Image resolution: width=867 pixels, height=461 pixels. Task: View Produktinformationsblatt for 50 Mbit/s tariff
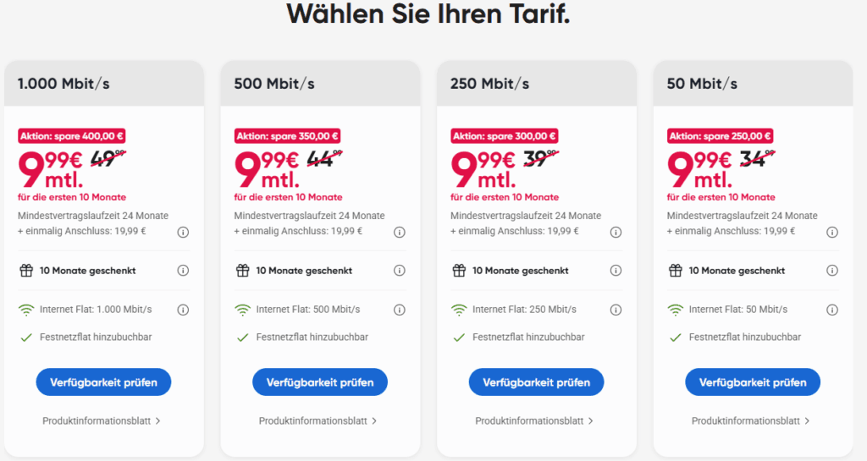click(x=751, y=420)
